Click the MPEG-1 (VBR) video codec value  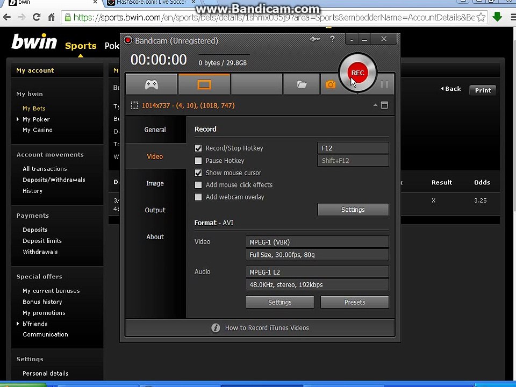tap(317, 242)
